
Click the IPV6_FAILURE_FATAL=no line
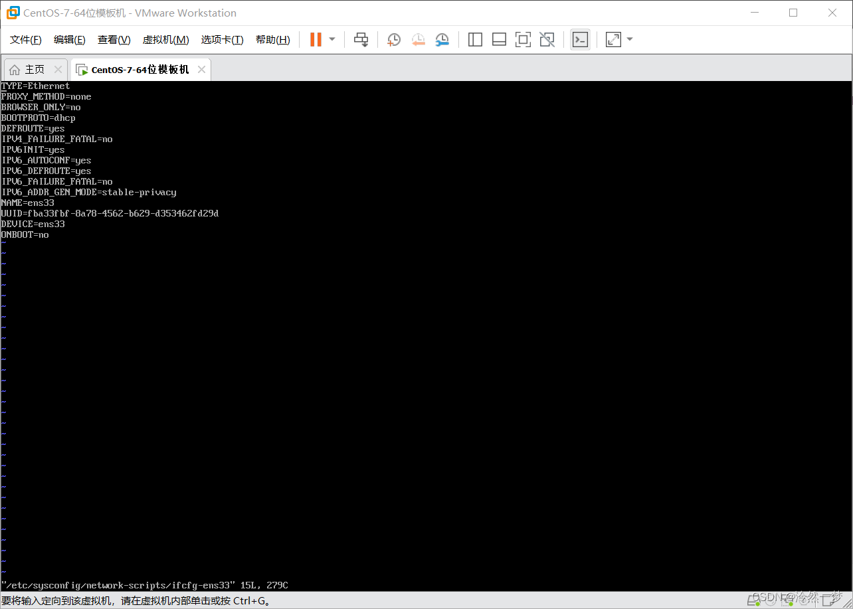point(56,181)
